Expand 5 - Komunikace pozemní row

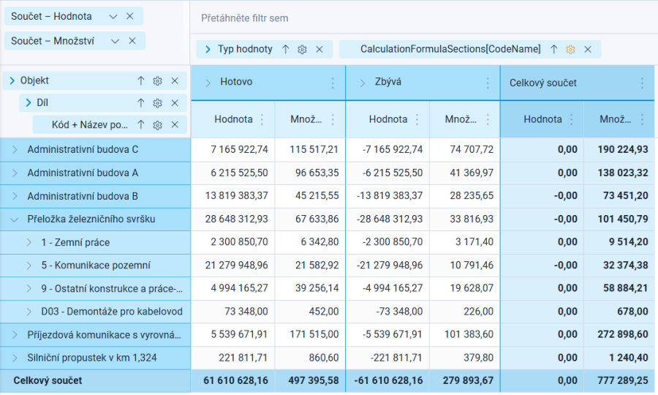(29, 266)
